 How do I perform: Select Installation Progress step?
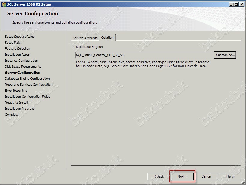click(x=20, y=109)
